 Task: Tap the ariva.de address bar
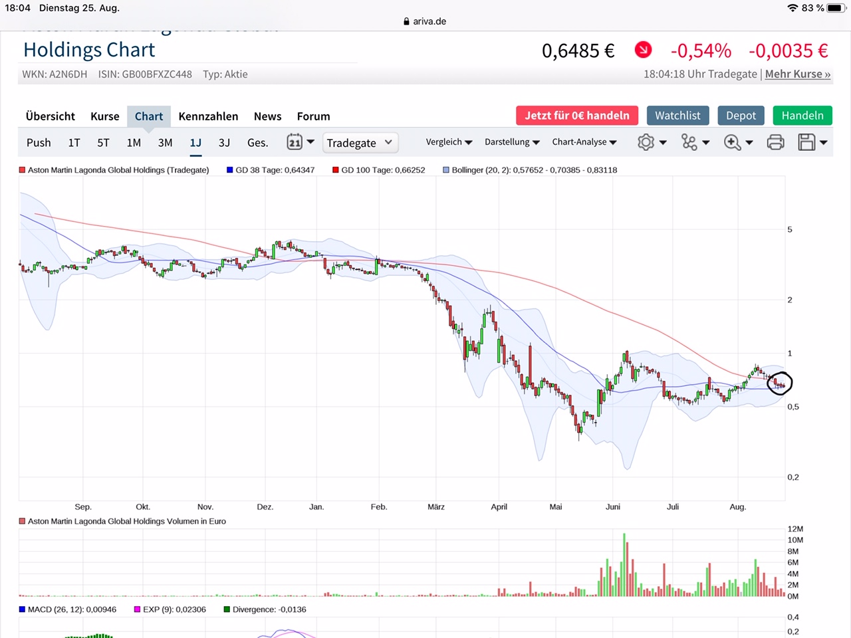(x=425, y=21)
